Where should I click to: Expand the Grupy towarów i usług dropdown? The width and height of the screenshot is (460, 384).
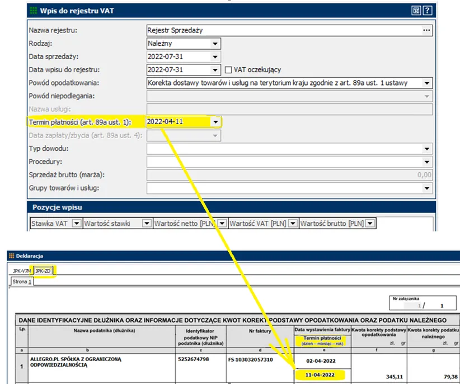[x=427, y=188]
